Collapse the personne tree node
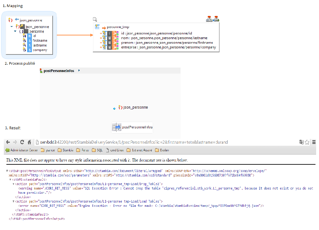 (15, 31)
